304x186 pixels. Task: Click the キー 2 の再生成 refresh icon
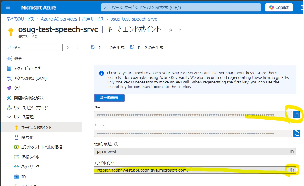[x=132, y=48]
